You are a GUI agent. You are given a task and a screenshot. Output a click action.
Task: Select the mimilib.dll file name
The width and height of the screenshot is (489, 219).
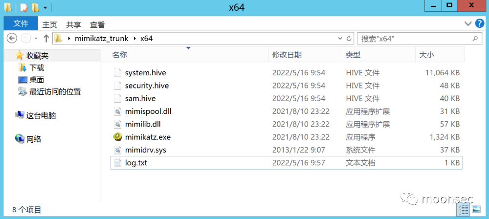coord(142,124)
